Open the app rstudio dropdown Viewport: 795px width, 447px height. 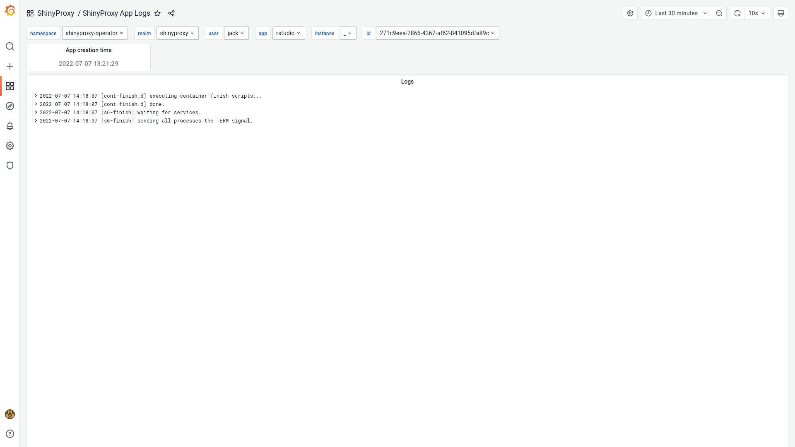point(289,33)
